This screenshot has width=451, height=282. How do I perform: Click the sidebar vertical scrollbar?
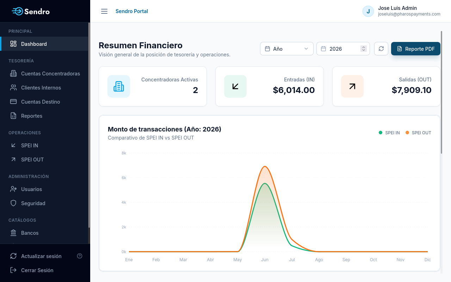click(x=89, y=125)
